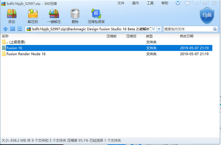Open the 操作 menu

pos(136,3)
